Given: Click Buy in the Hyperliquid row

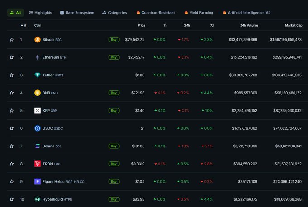Looking at the screenshot, I should click(114, 199).
